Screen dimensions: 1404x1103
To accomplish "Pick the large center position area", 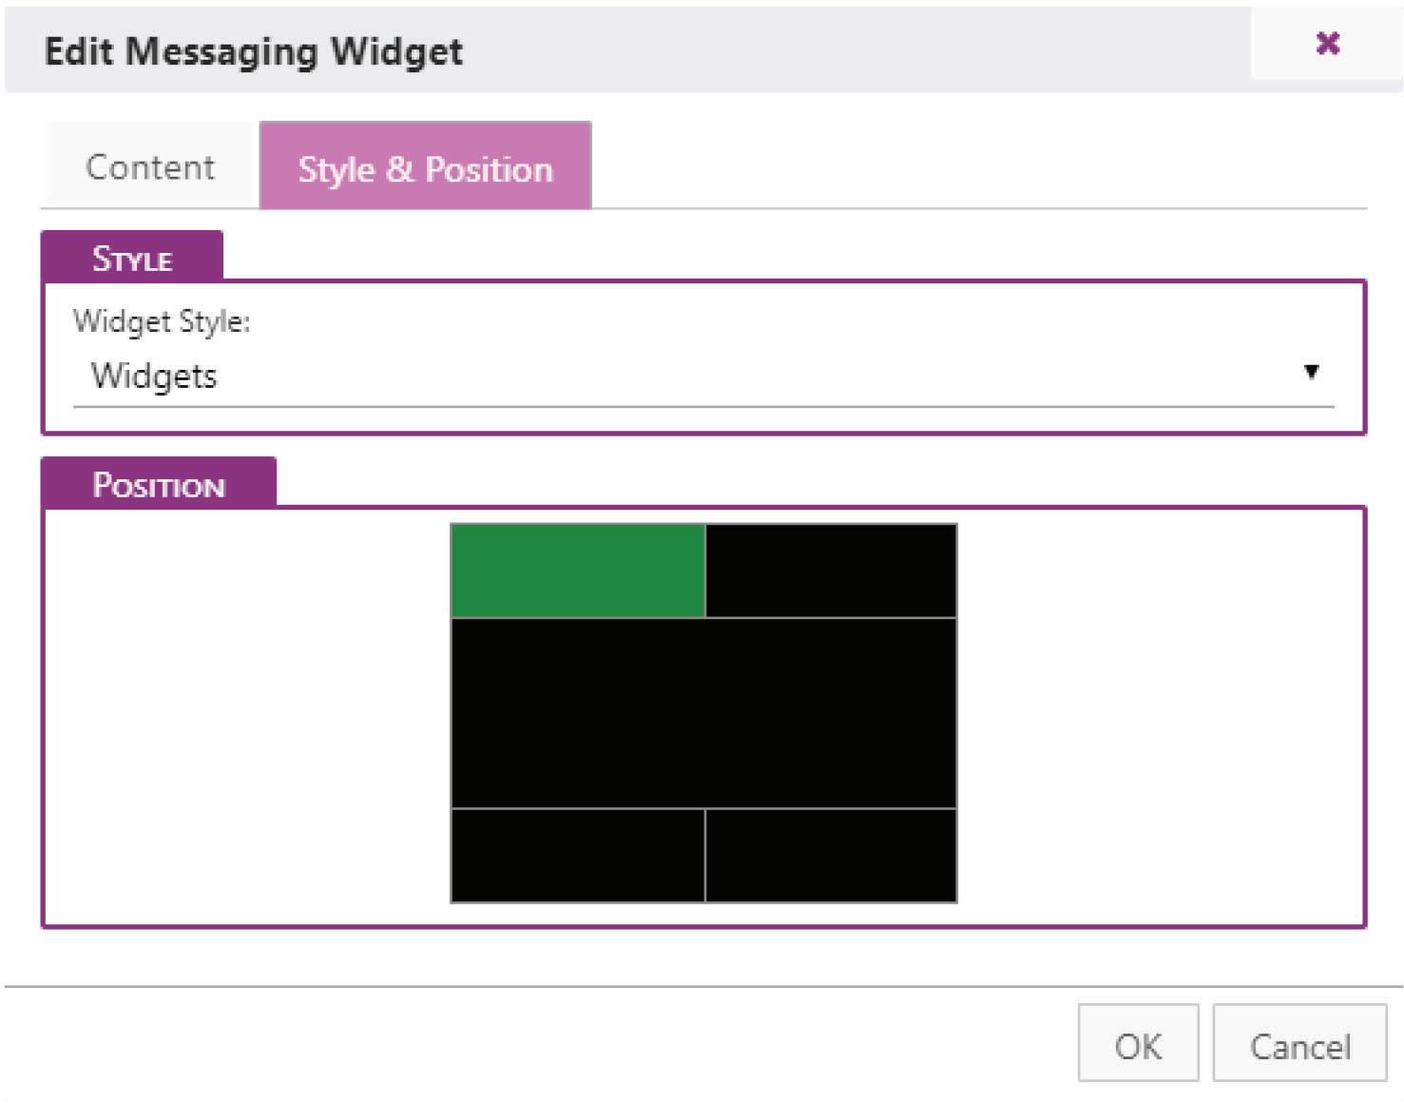I will (x=703, y=713).
